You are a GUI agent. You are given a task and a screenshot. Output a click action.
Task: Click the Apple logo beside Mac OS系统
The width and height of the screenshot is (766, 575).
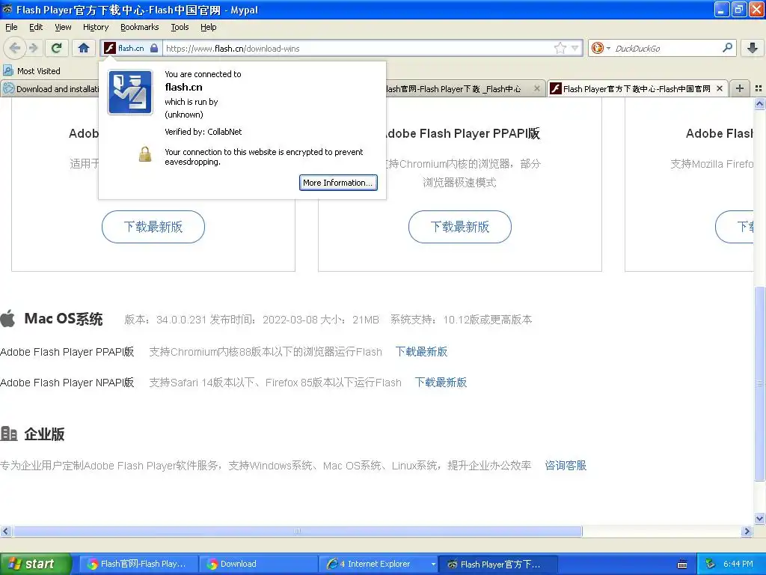click(7, 319)
